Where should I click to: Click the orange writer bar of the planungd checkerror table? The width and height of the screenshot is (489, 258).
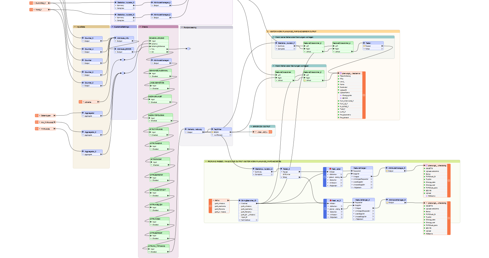[x=364, y=95]
